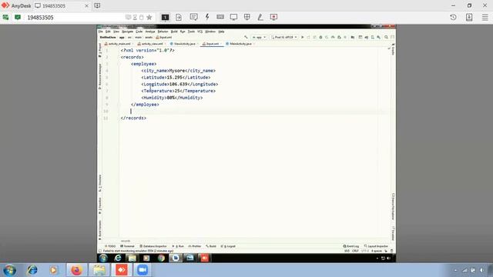Open the Event Log panel
The height and width of the screenshot is (277, 493).
point(351,246)
